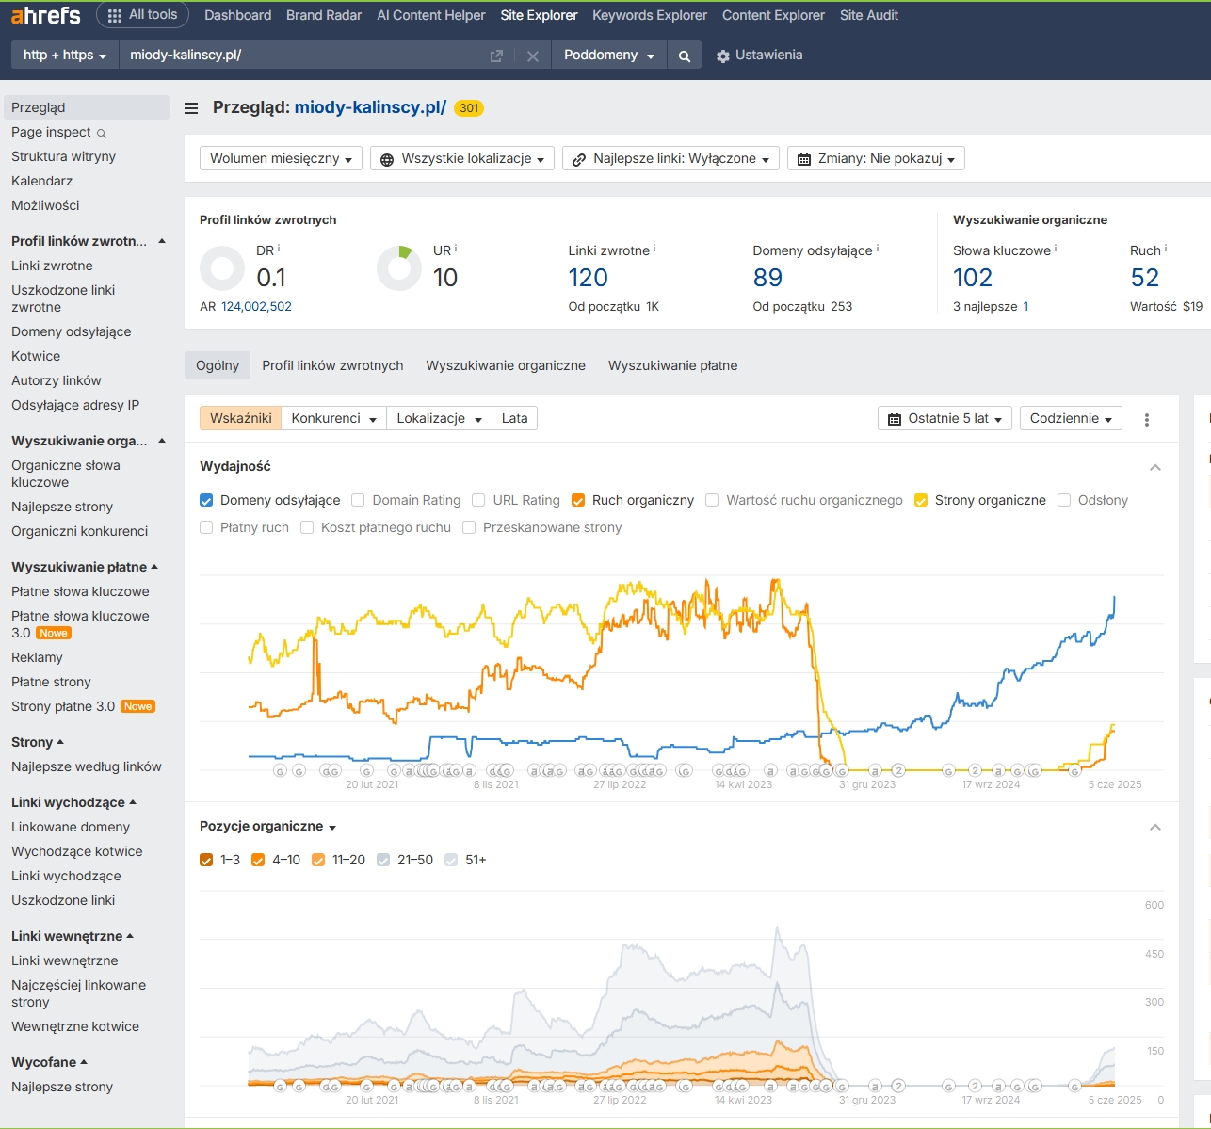The width and height of the screenshot is (1211, 1129).
Task: Open the Konkurenci dropdown
Action: [x=334, y=419]
